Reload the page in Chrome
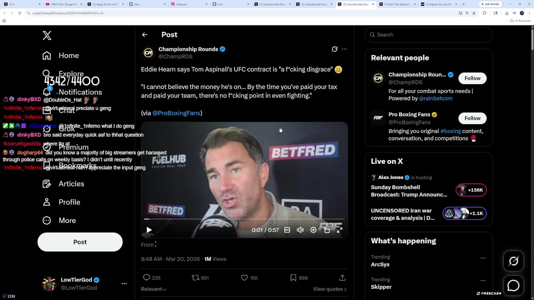Screen dimensions: 534x300 pos(20,13)
